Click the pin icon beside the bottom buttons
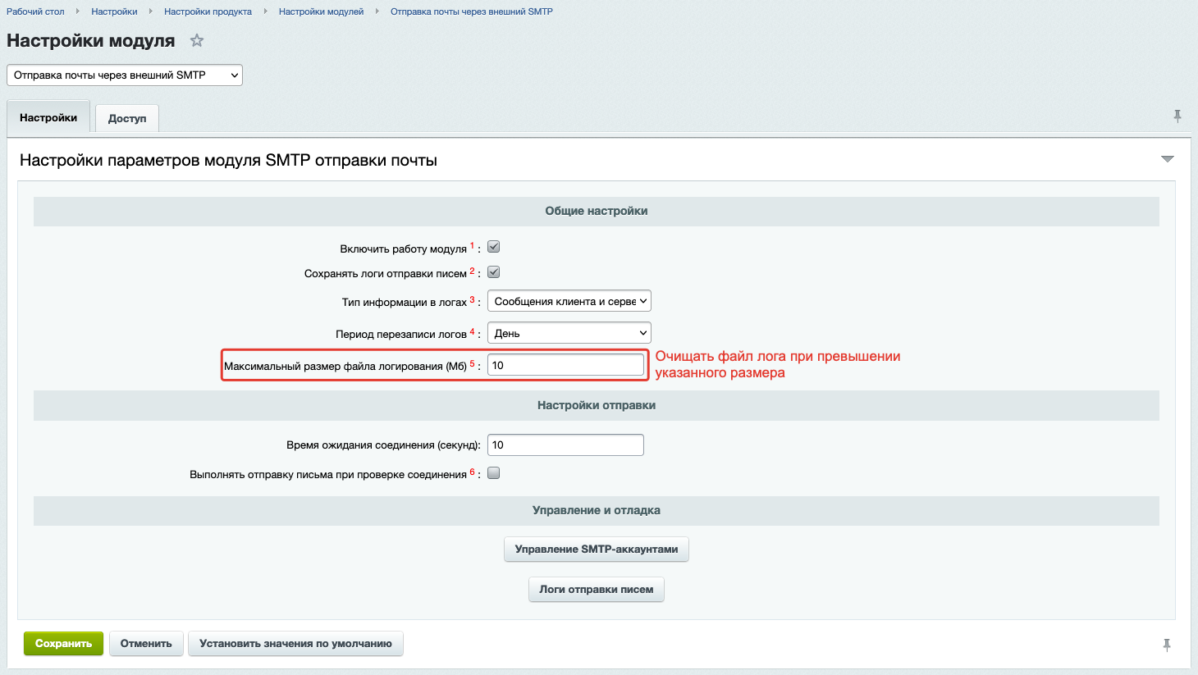The image size is (1198, 675). 1167,645
